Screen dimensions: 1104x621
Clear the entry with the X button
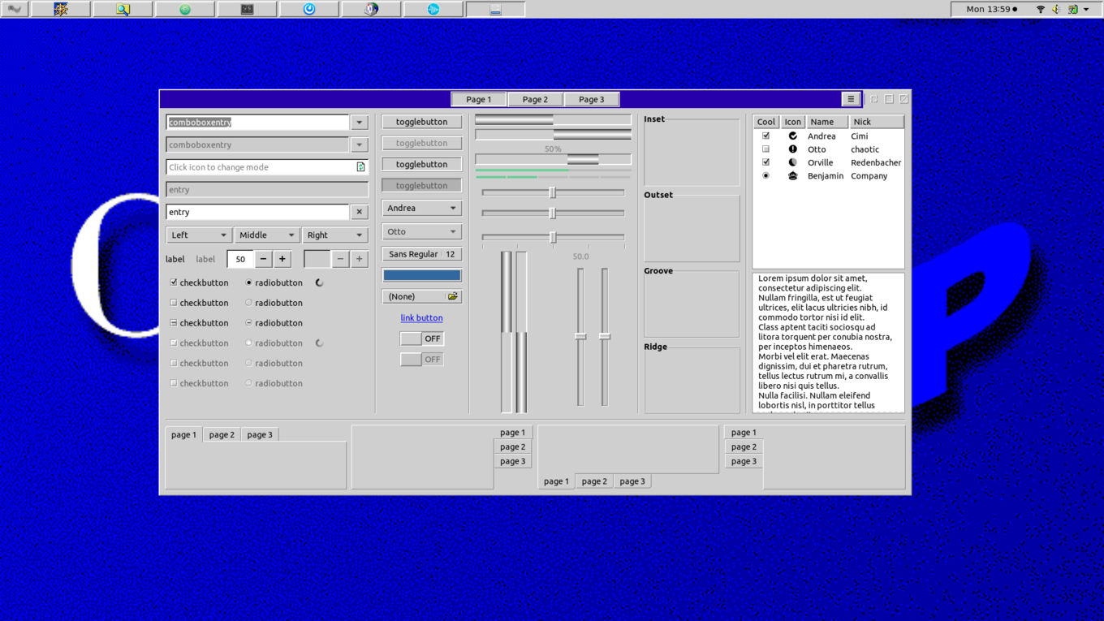tap(359, 212)
